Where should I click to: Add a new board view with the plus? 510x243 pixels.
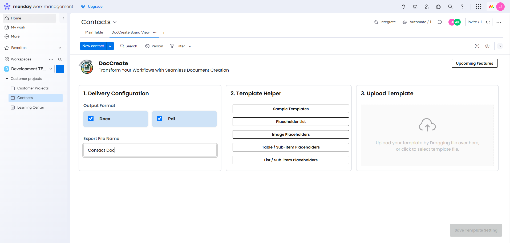[164, 33]
